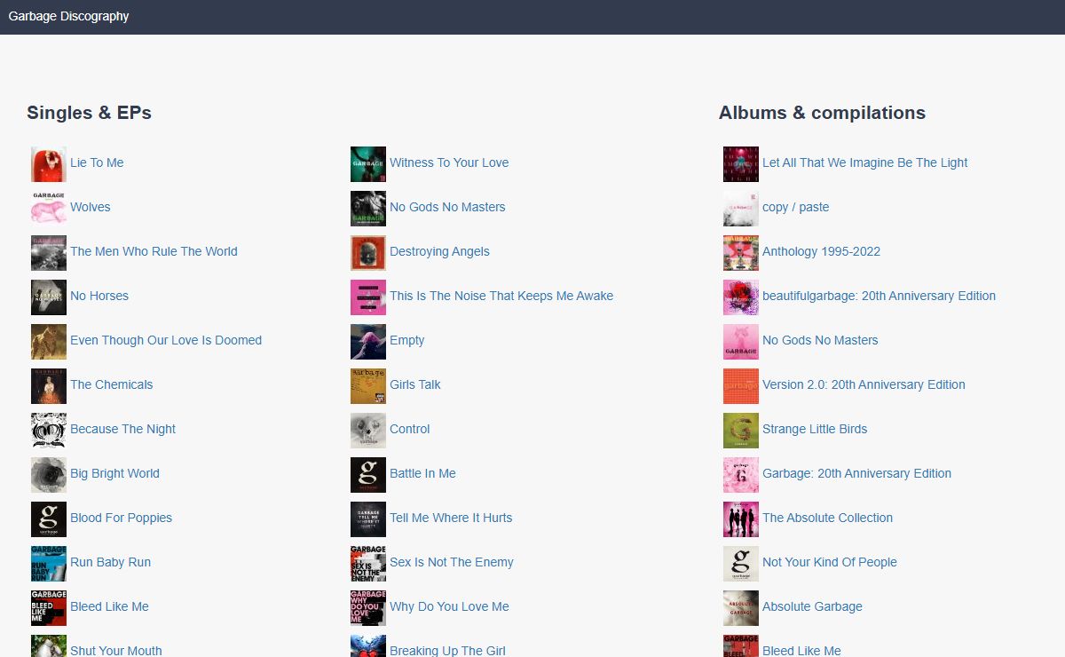Click the Wolves cover art thumbnail
This screenshot has height=657, width=1065.
[49, 209]
